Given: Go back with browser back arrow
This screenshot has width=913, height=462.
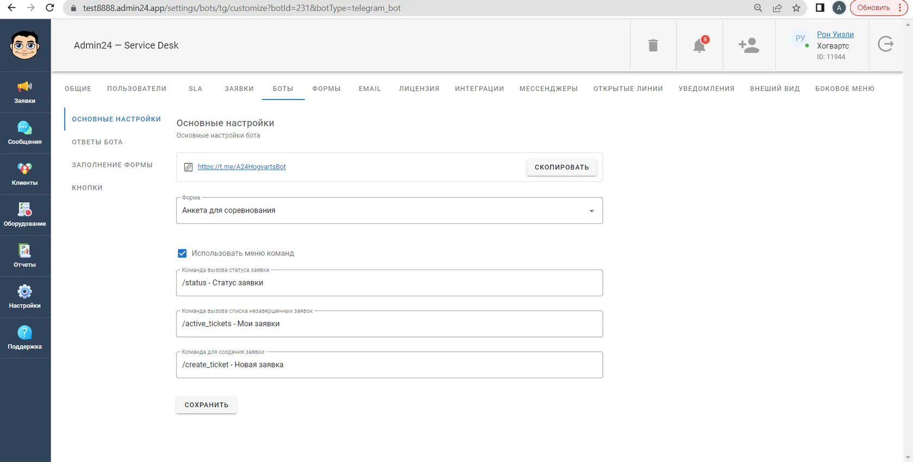Looking at the screenshot, I should [11, 8].
